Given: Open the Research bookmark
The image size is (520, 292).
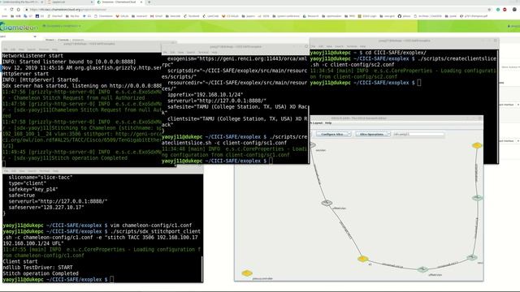Looking at the screenshot, I should [311, 16].
